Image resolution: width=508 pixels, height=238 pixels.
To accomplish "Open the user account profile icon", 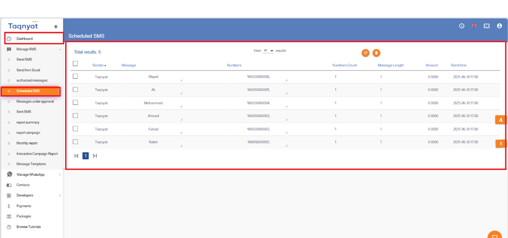I will [499, 26].
